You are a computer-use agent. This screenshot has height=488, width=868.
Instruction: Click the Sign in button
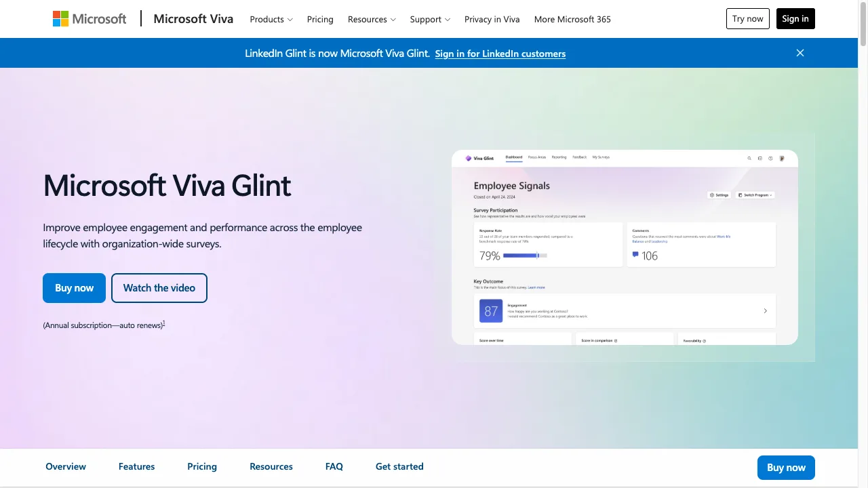tap(795, 19)
